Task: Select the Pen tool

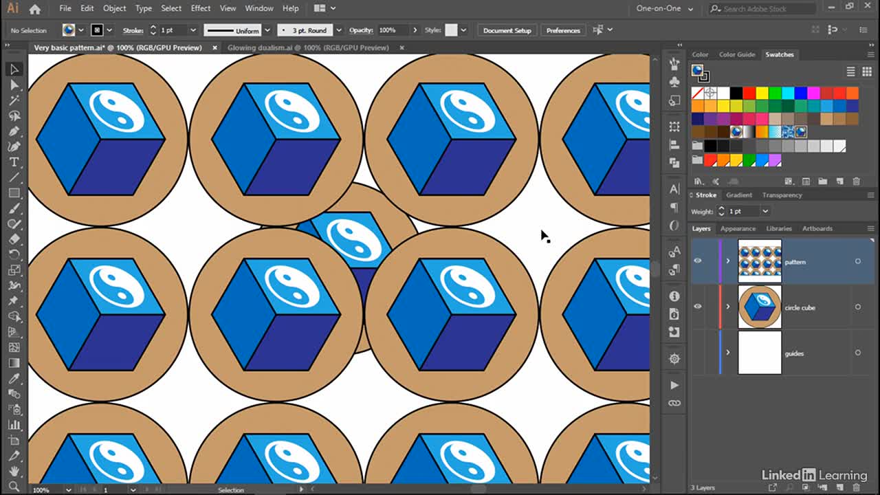Action: (14, 131)
